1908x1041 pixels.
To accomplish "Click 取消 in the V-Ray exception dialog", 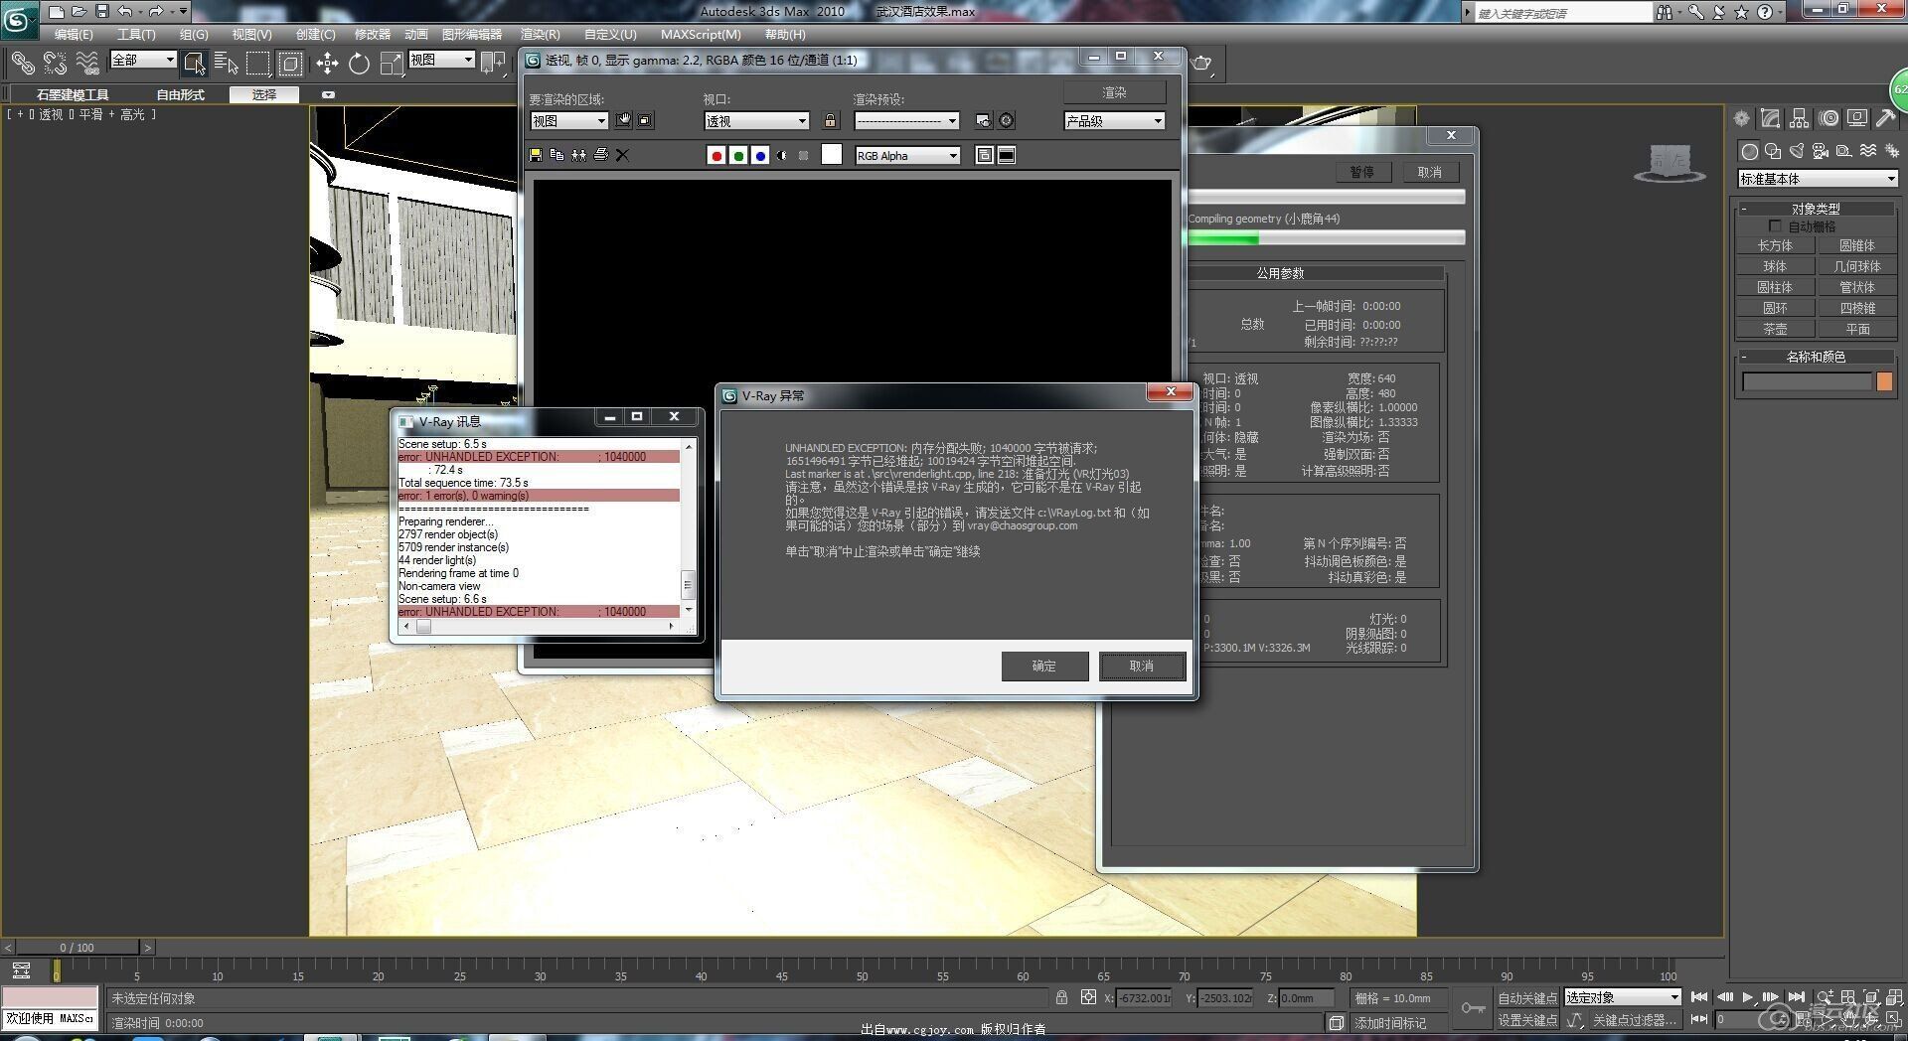I will tap(1142, 666).
